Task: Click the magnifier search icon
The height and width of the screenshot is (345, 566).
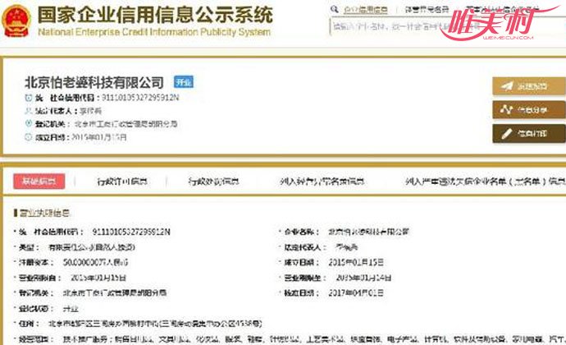Action: 334,9
